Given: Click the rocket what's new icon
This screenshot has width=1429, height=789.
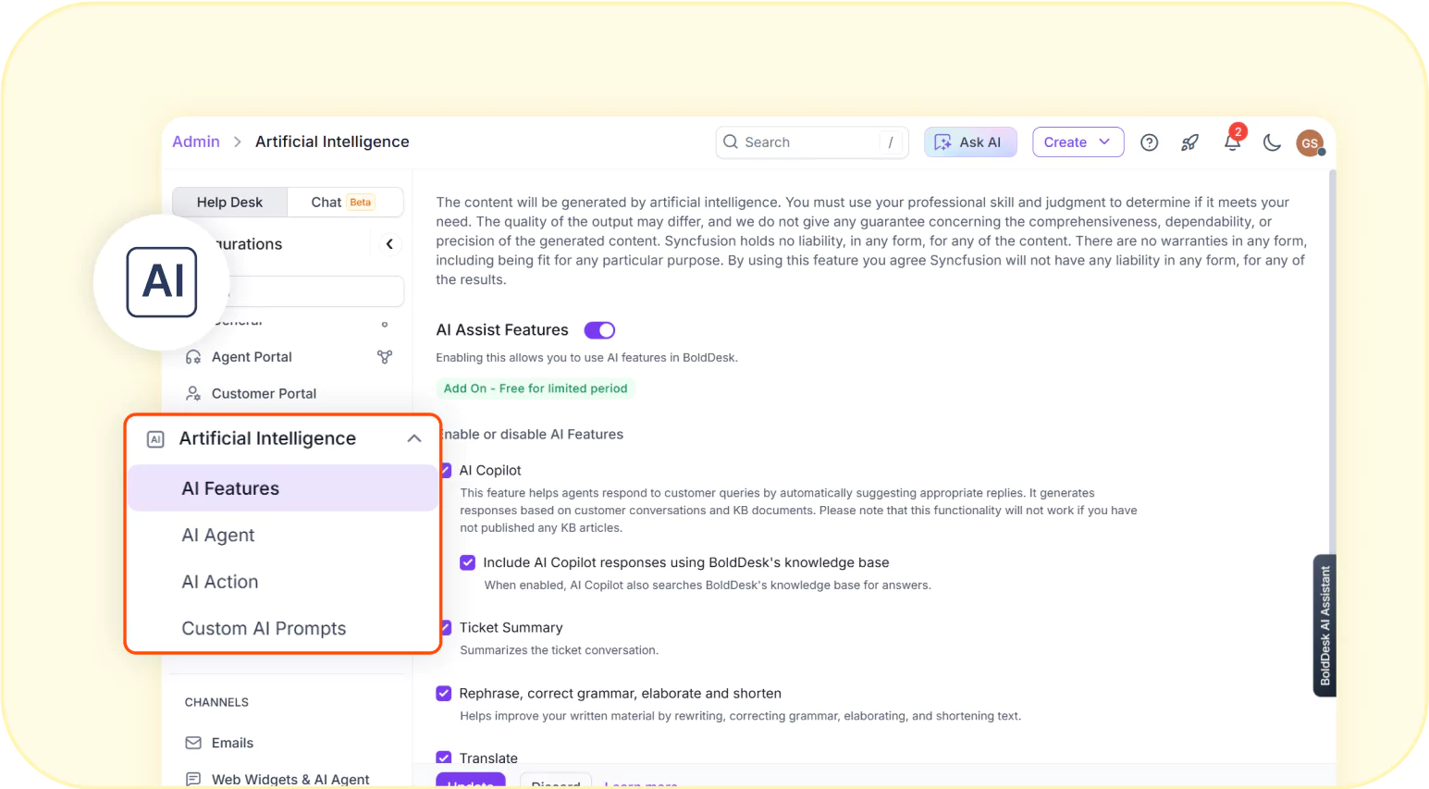Looking at the screenshot, I should click(x=1190, y=142).
